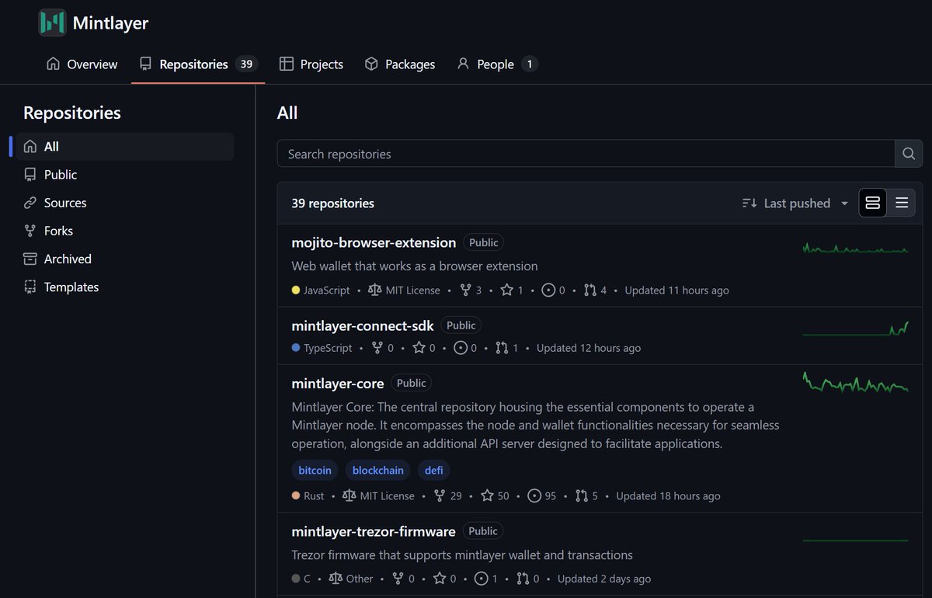Click the "Updated 11 hours ago" text
The image size is (932, 598).
676,290
